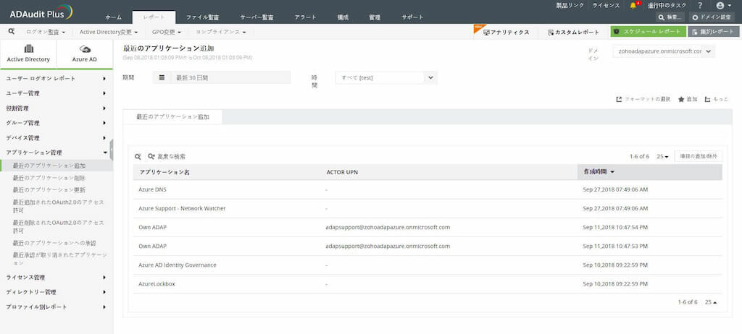
Task: Open the user profile avatar menu
Action: [x=724, y=5]
